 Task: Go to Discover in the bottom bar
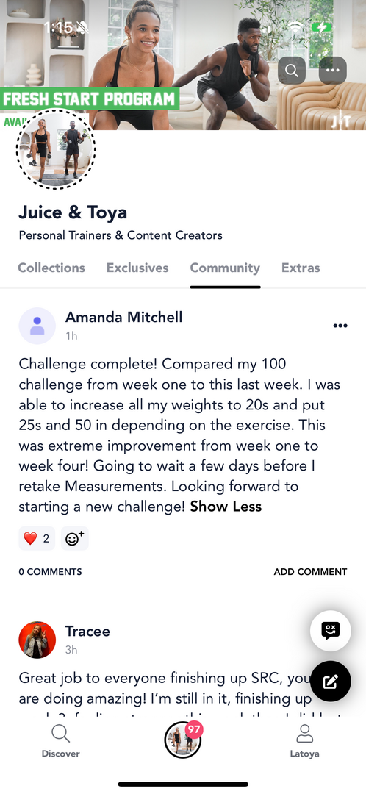[61, 740]
